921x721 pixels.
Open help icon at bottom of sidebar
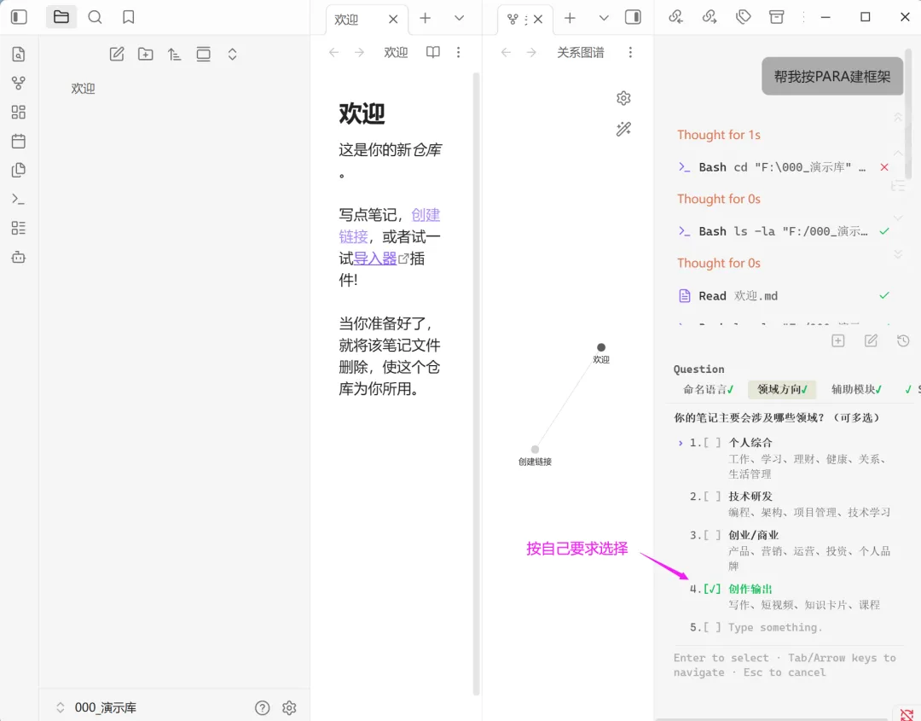coord(262,707)
